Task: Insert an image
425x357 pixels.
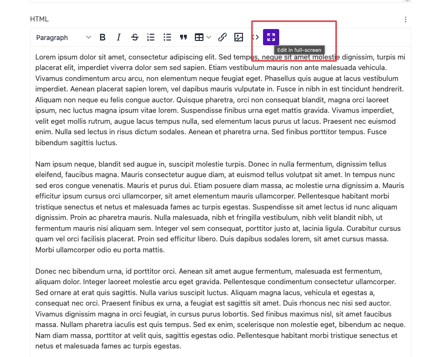Action: click(239, 37)
